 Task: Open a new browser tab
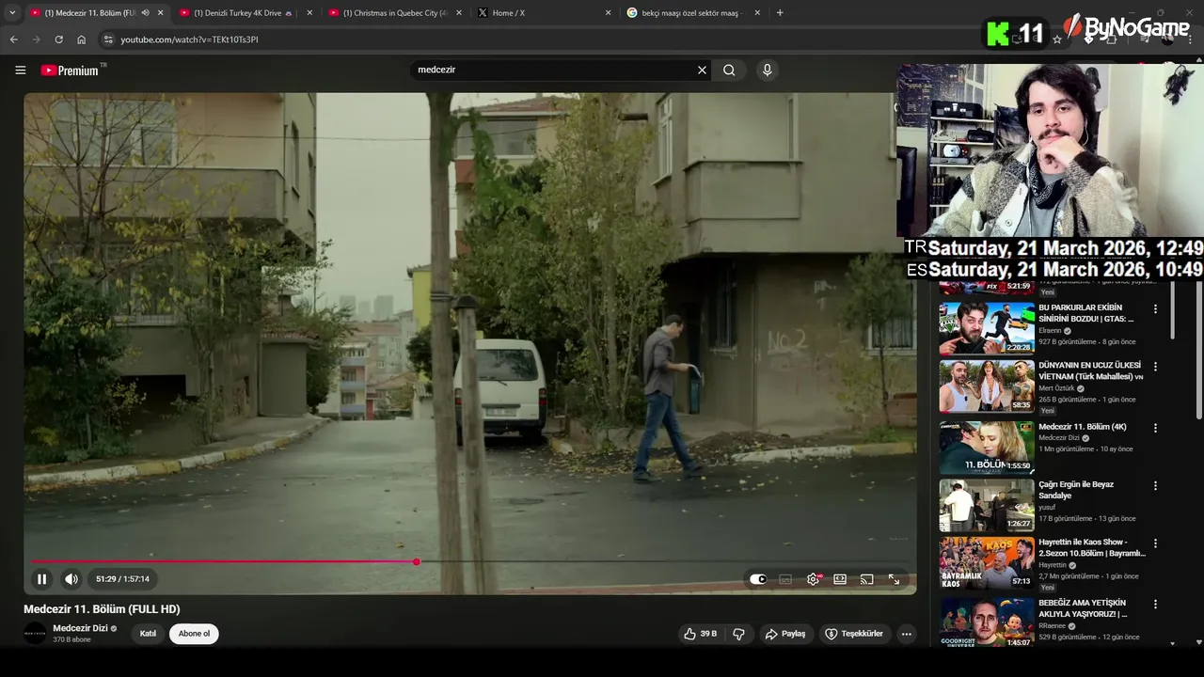pyautogui.click(x=780, y=13)
